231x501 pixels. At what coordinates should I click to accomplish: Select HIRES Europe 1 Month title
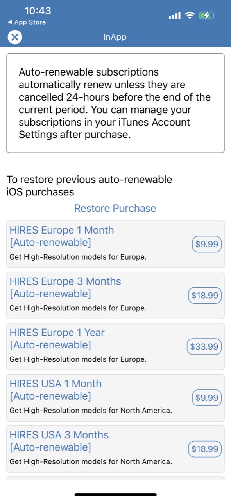click(x=62, y=236)
